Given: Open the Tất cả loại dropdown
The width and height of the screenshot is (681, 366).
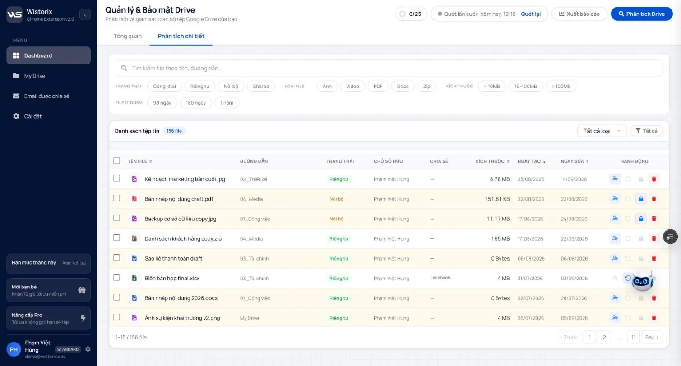Looking at the screenshot, I should pos(602,131).
